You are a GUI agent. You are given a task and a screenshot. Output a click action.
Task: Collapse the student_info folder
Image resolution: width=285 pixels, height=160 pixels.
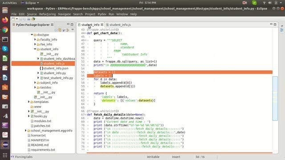tap(35, 49)
